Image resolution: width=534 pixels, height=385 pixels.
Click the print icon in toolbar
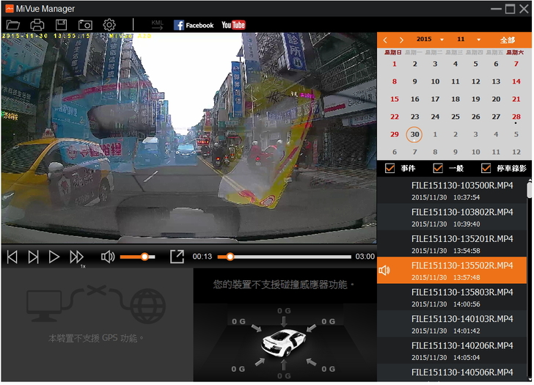pyautogui.click(x=37, y=25)
